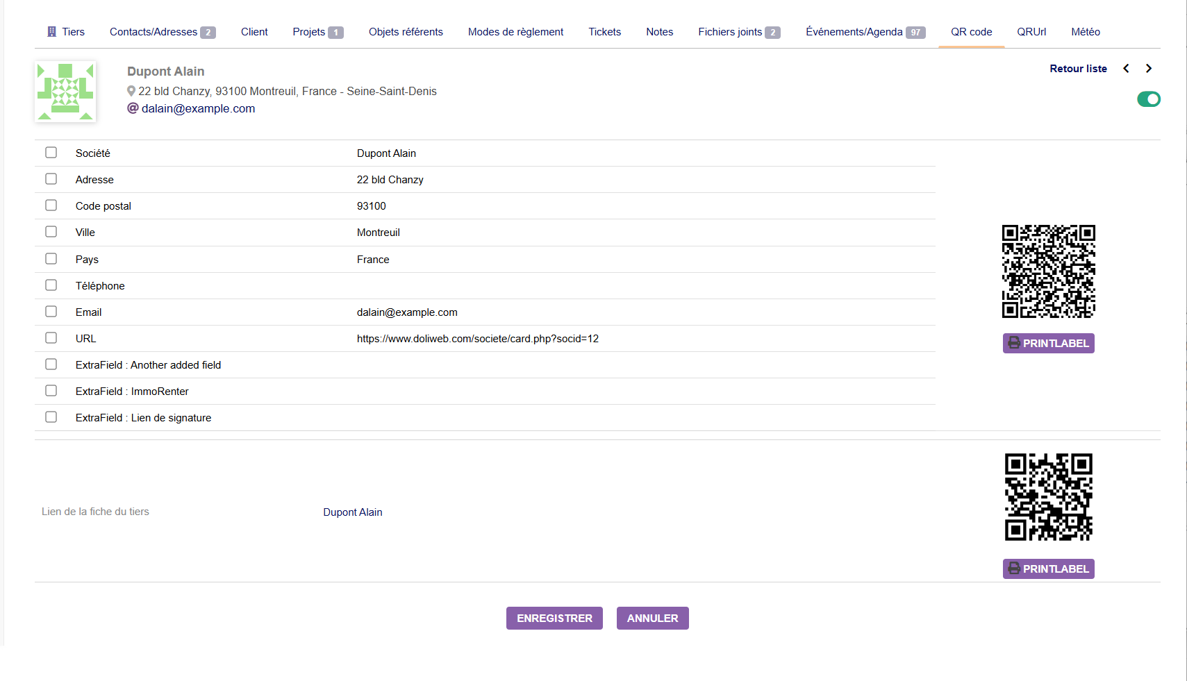Screen dimensions: 1187x681
Task: Switch to the Client tab
Action: click(x=254, y=32)
